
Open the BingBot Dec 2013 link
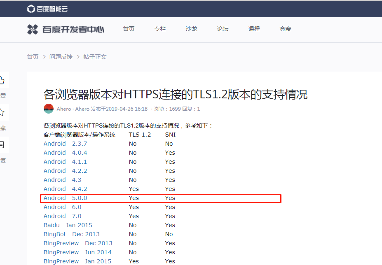72,234
